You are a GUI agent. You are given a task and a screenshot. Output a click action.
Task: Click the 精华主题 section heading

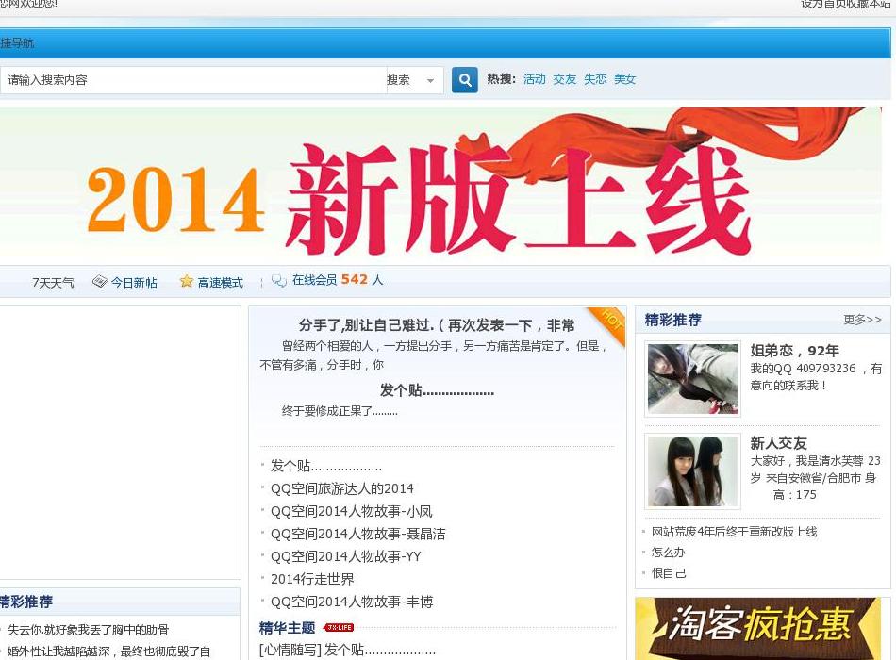tap(287, 628)
